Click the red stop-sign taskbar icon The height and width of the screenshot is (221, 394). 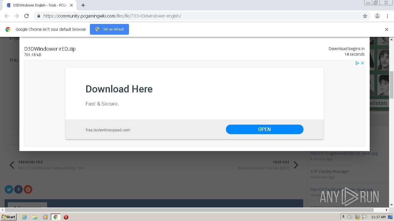[x=66, y=217]
